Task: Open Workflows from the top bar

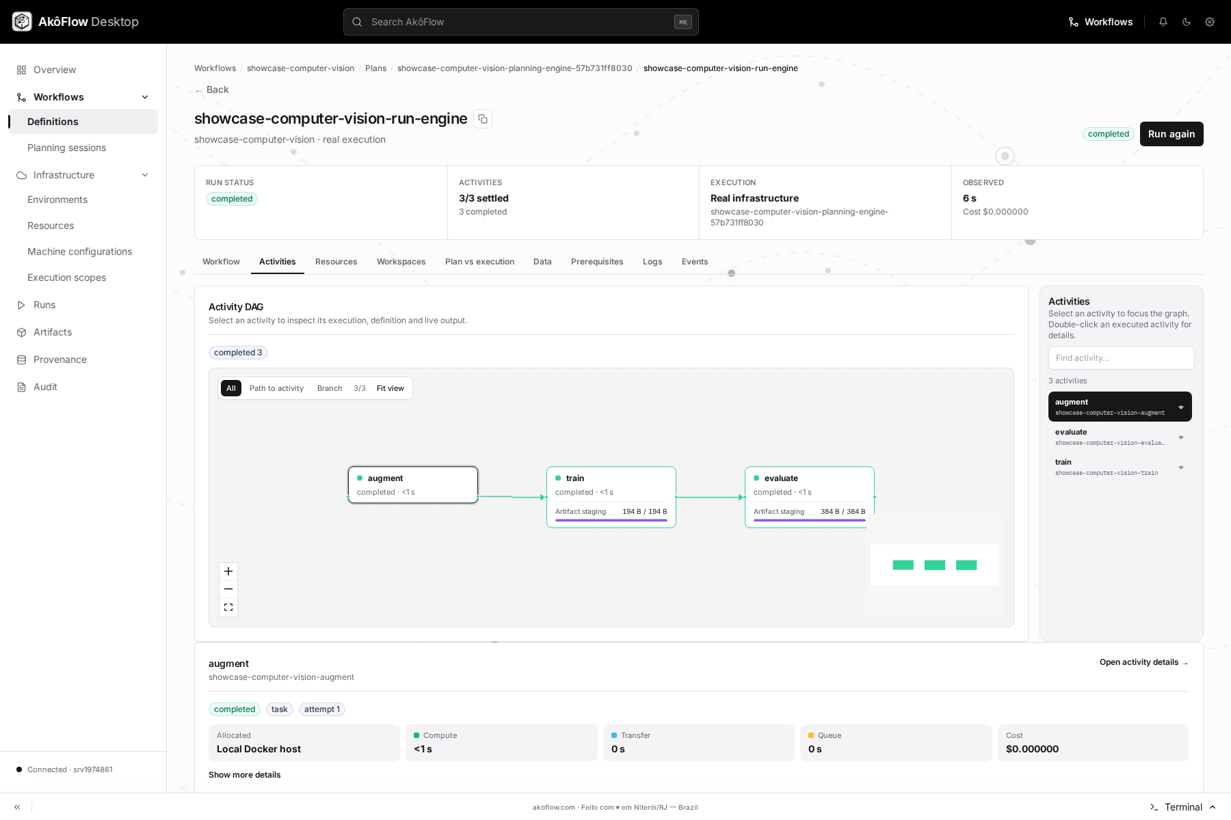Action: [x=1100, y=22]
